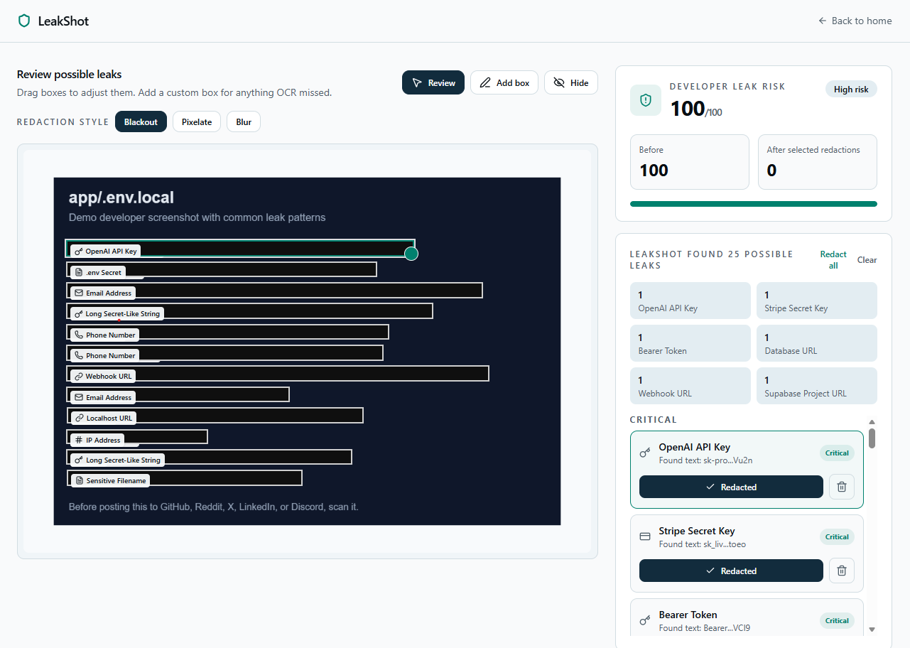Click key icon on Bearer Token card
Screen dimensions: 910x648
[x=645, y=620]
